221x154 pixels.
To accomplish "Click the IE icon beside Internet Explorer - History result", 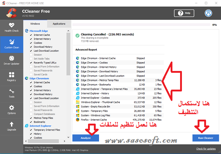I will click(x=77, y=93).
